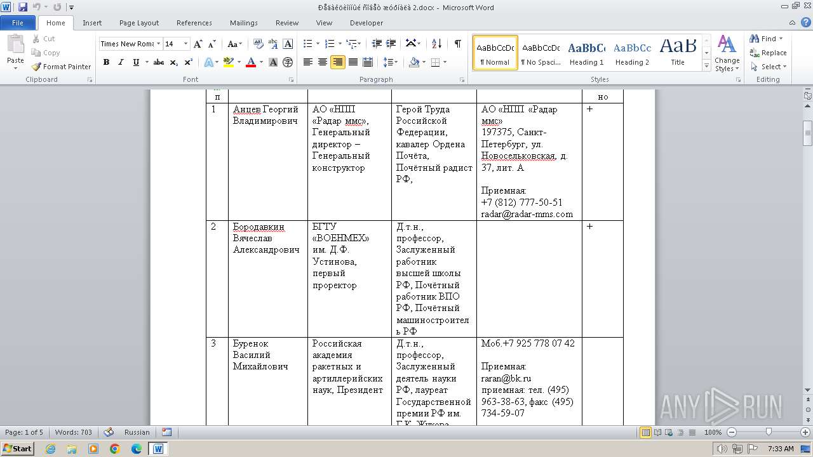
Task: Apply text highlight color
Action: pos(227,62)
